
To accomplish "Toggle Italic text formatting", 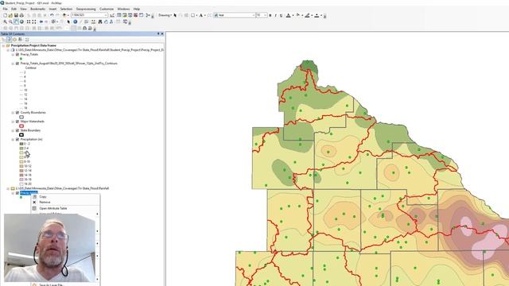I will [276, 15].
